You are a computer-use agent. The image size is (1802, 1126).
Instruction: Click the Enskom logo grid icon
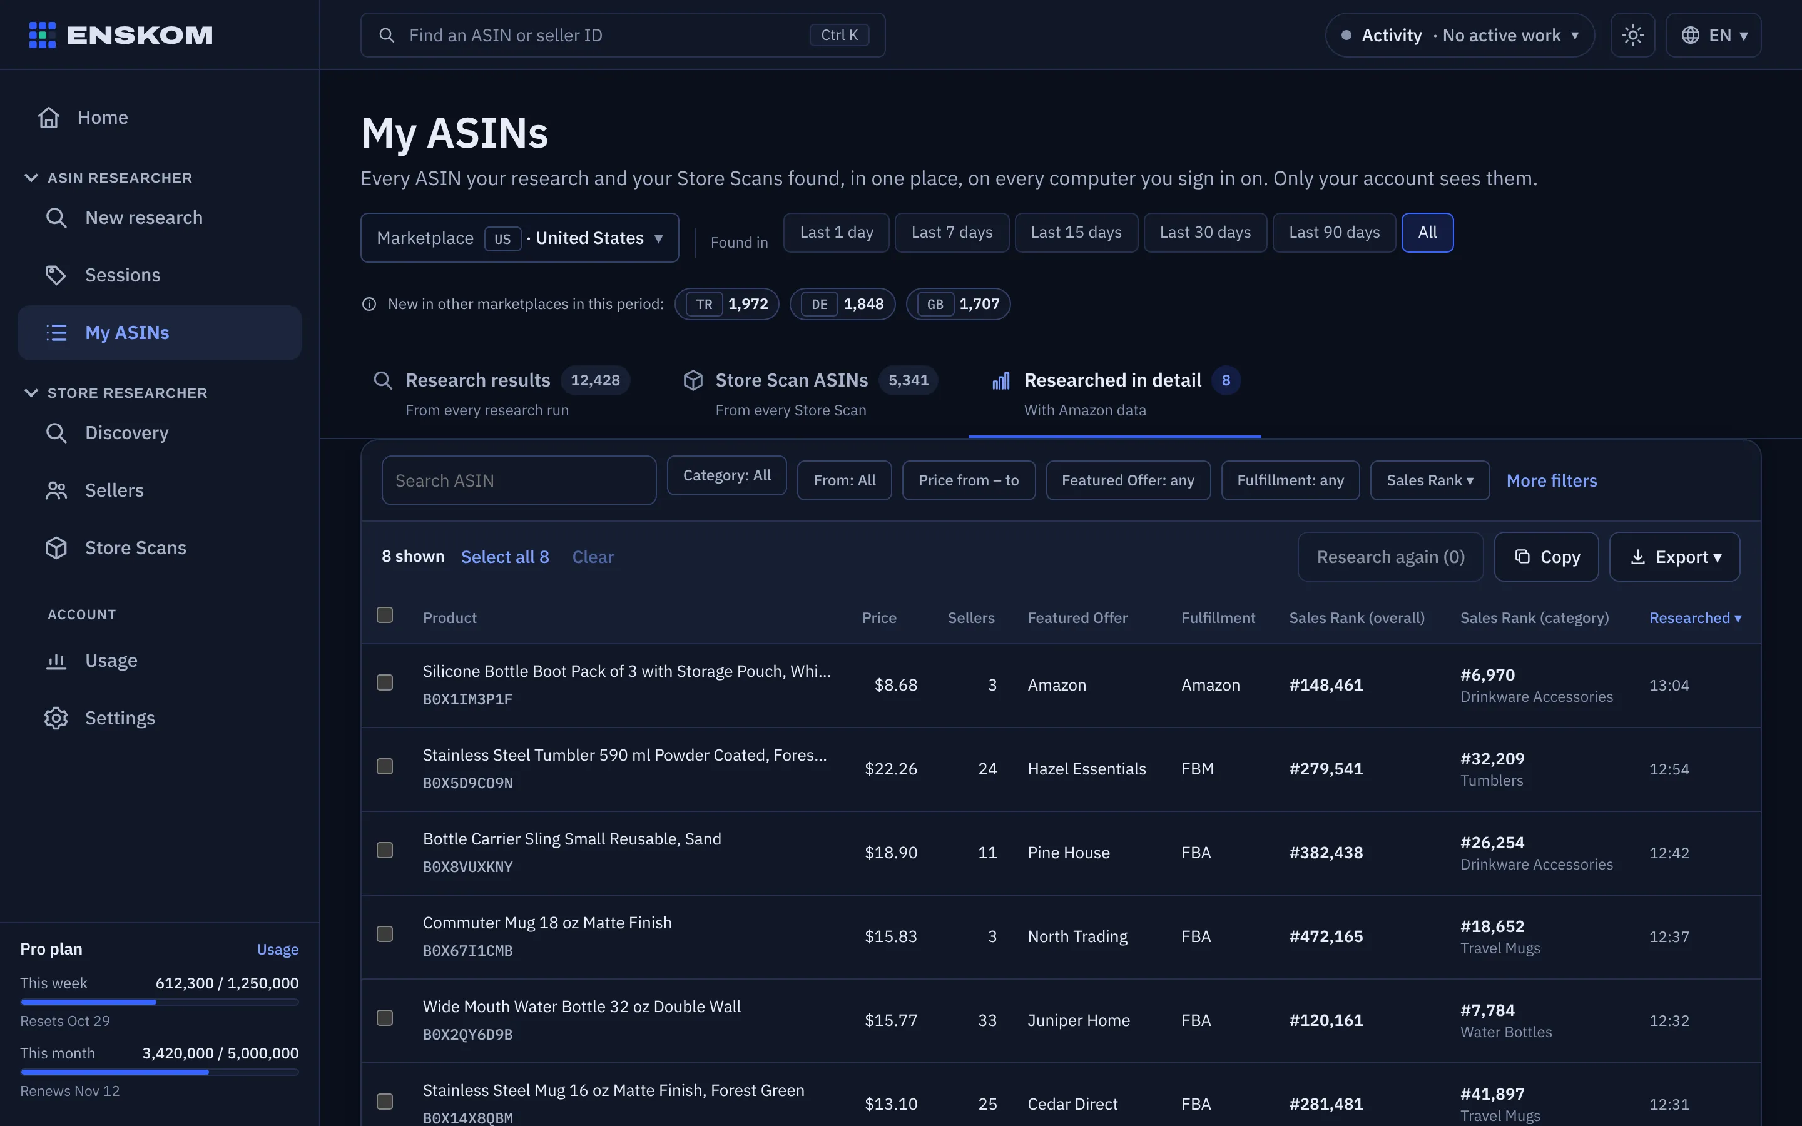[x=43, y=35]
